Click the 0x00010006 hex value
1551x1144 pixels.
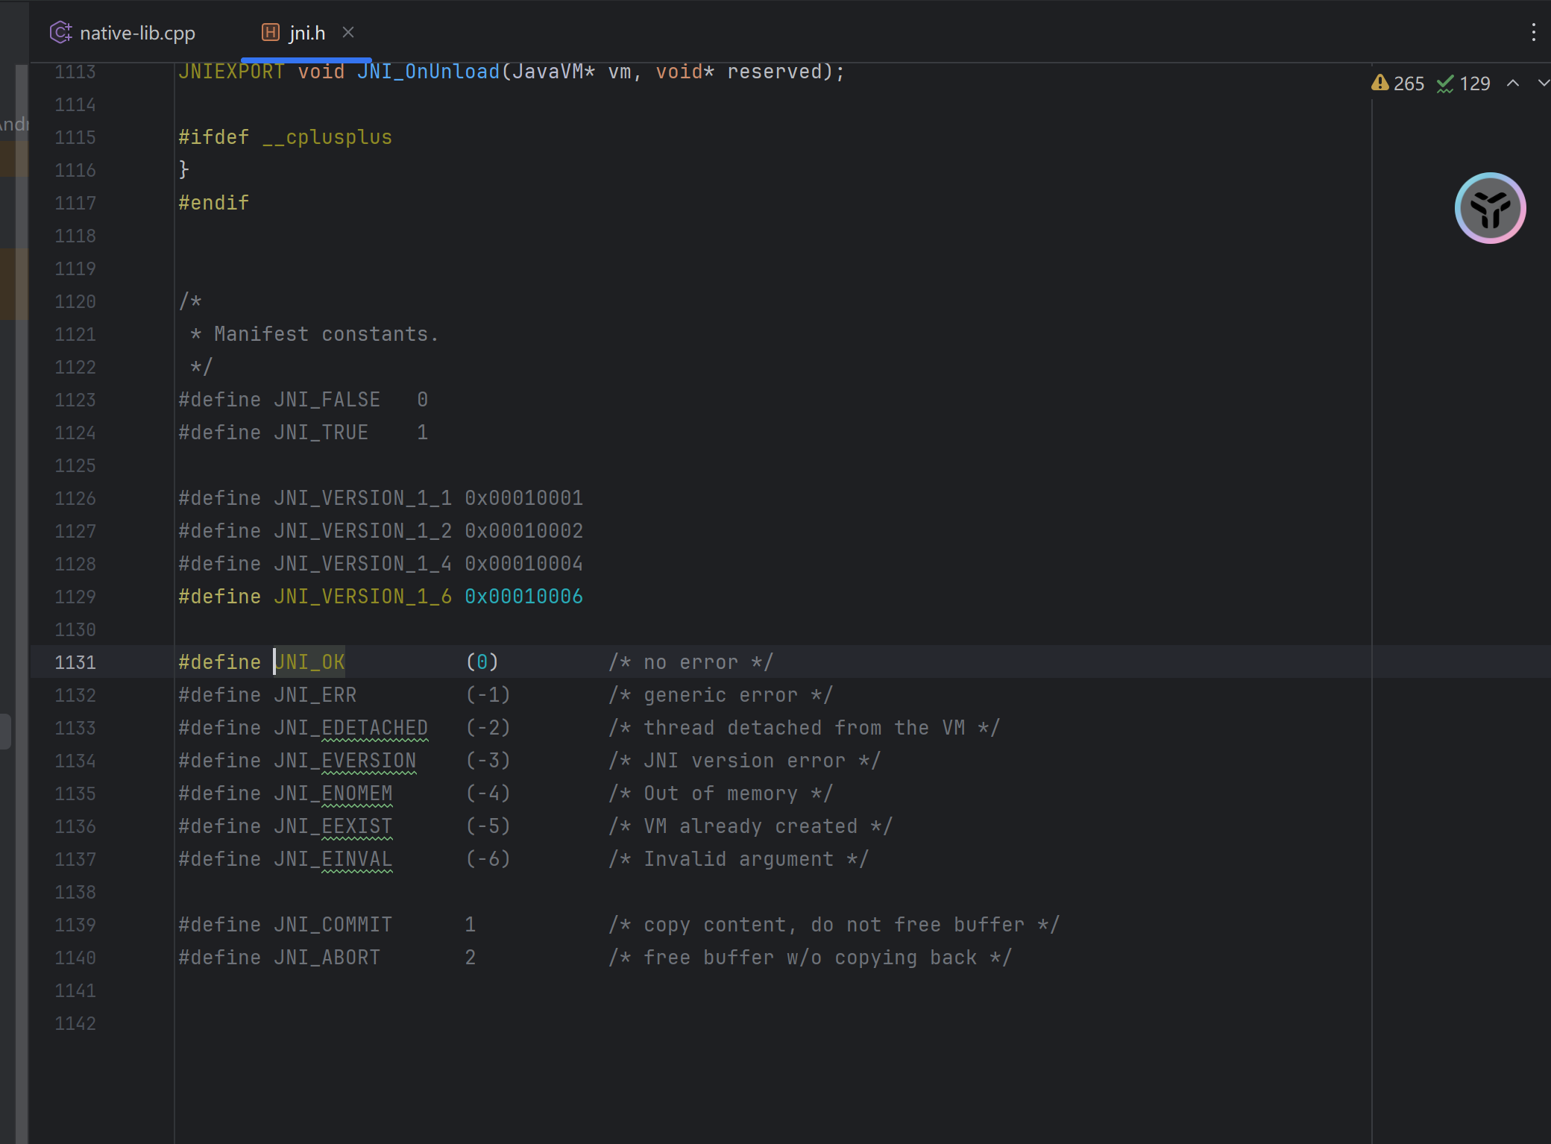point(523,597)
